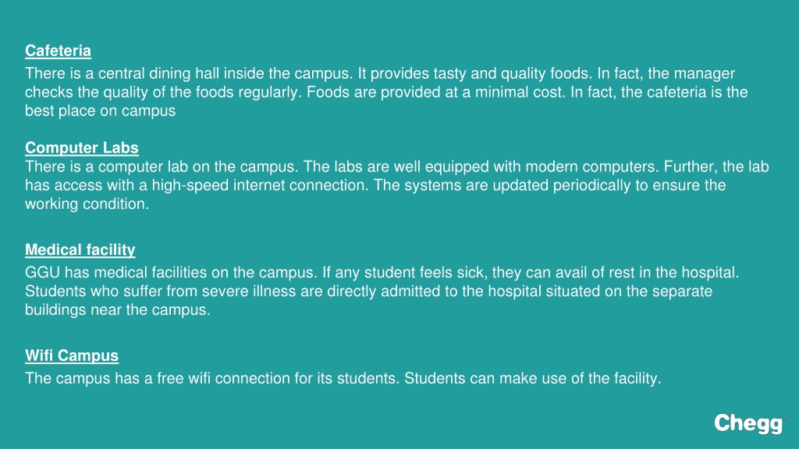Click 'buildings near the campus.' line
This screenshot has height=449, width=799.
tap(118, 310)
